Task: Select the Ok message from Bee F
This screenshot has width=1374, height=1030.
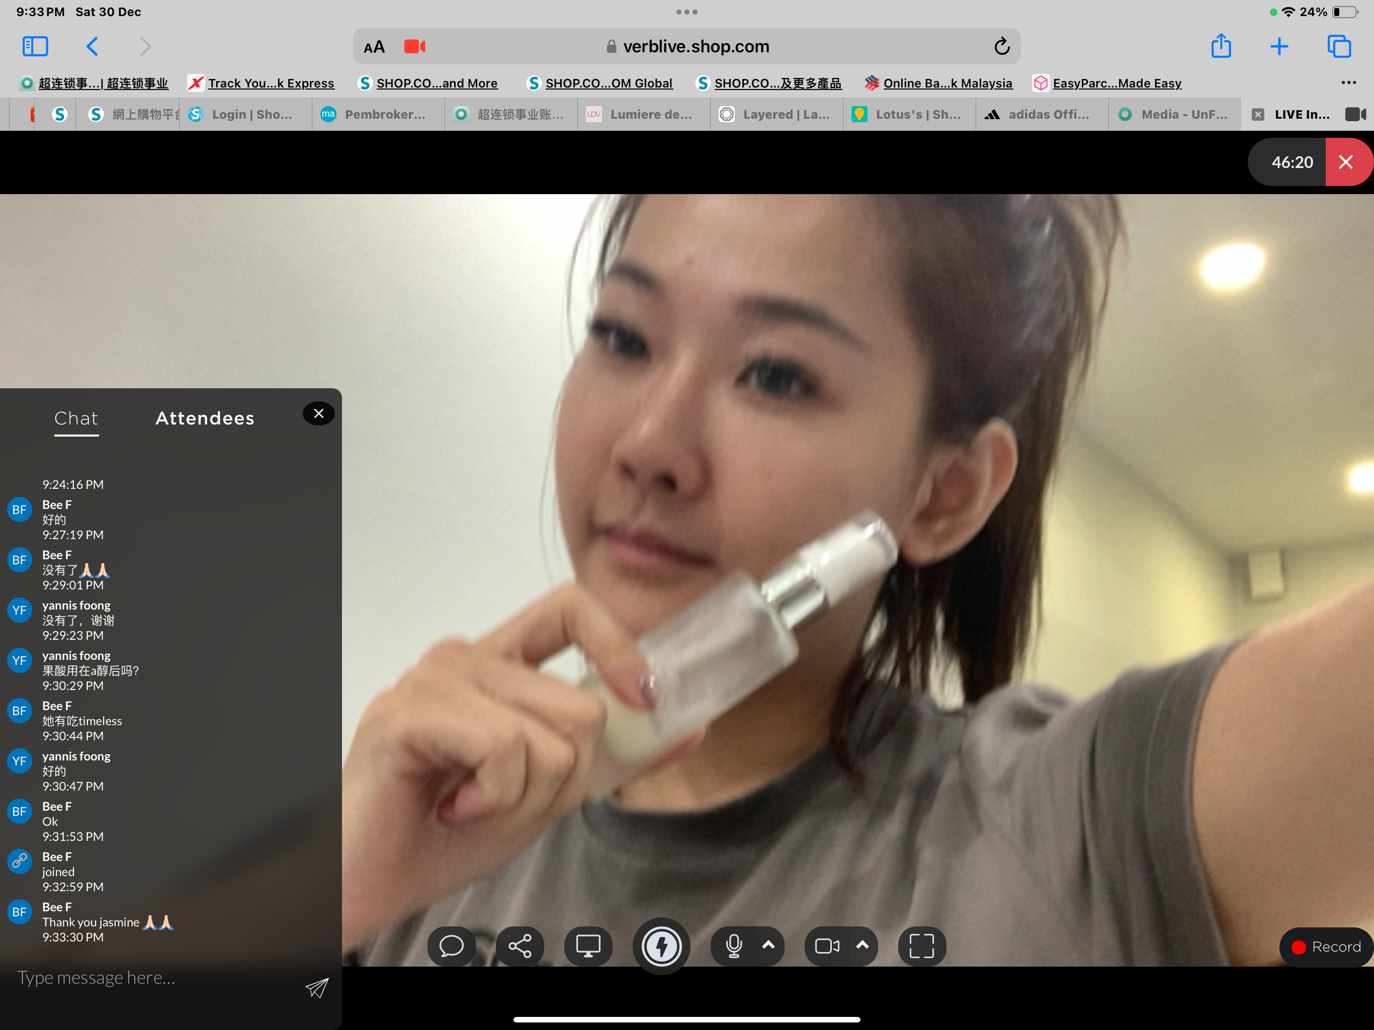Action: pyautogui.click(x=50, y=821)
